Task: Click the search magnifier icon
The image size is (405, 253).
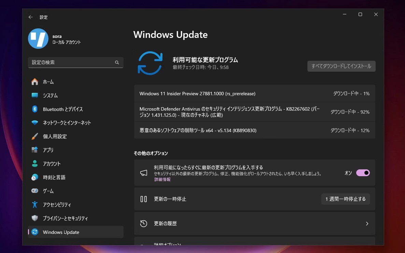Action: coord(117,62)
